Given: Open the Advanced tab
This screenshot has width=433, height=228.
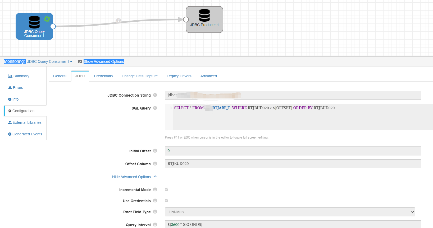Looking at the screenshot, I should point(209,76).
